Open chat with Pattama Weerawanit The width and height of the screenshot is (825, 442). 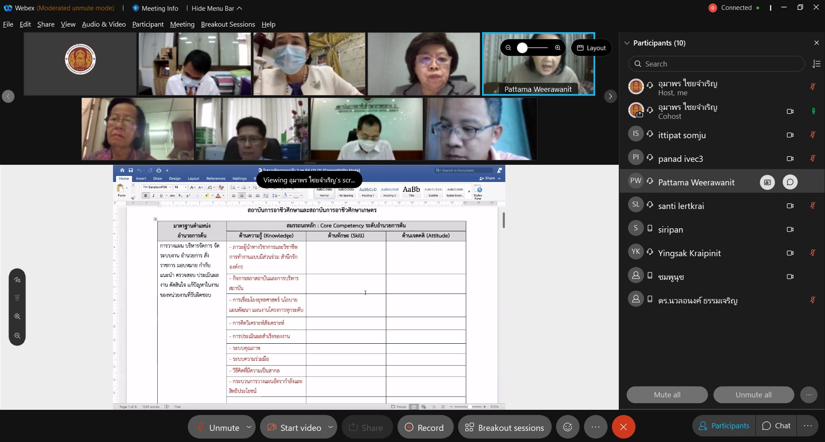[x=790, y=182]
